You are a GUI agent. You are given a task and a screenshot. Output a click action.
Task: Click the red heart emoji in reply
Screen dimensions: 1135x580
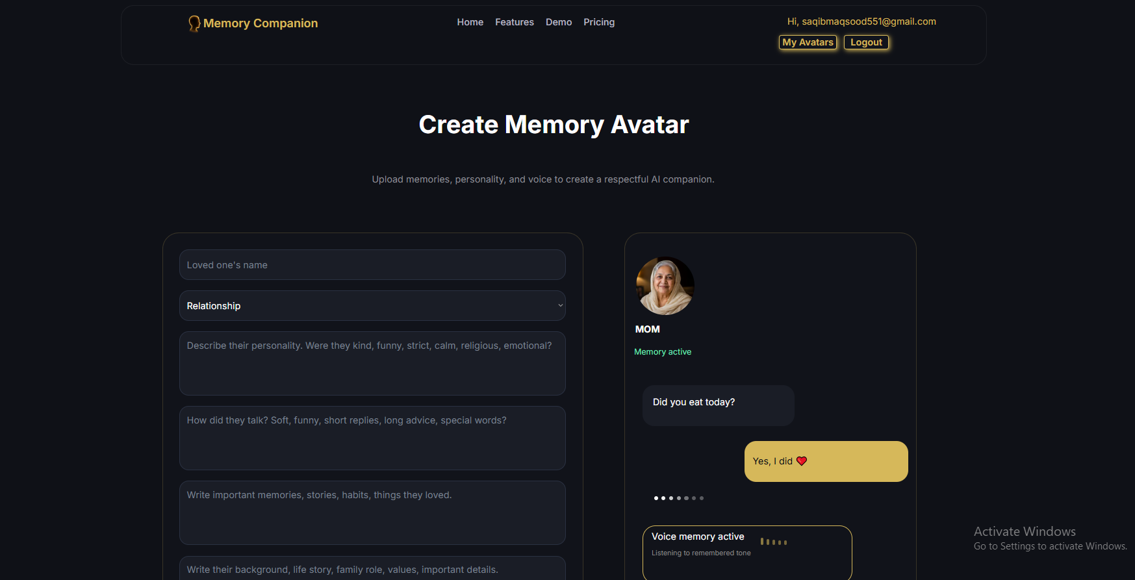click(802, 461)
